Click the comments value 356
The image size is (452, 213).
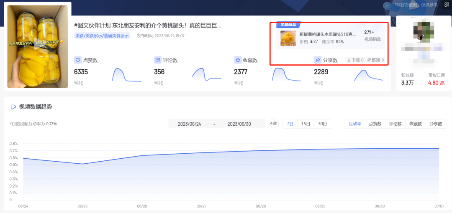[x=159, y=72]
